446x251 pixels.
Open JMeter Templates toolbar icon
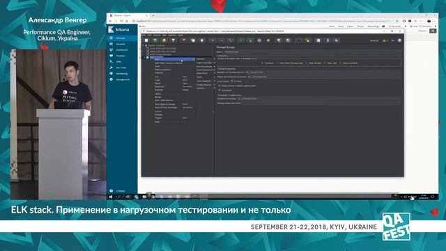coord(155,40)
